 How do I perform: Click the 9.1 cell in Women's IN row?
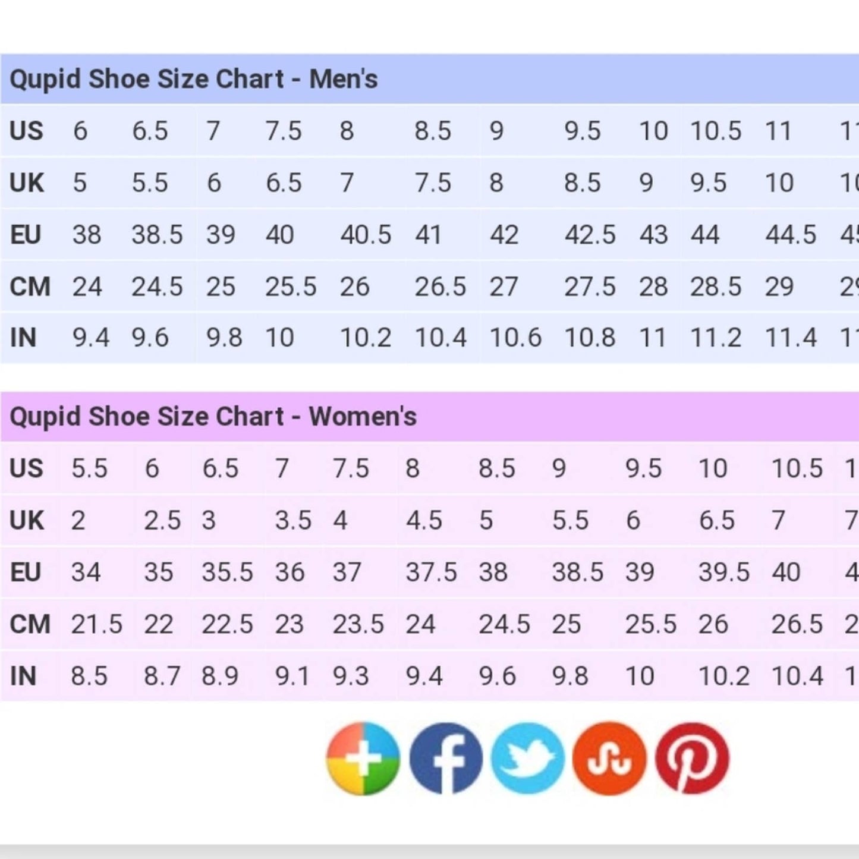pos(292,676)
